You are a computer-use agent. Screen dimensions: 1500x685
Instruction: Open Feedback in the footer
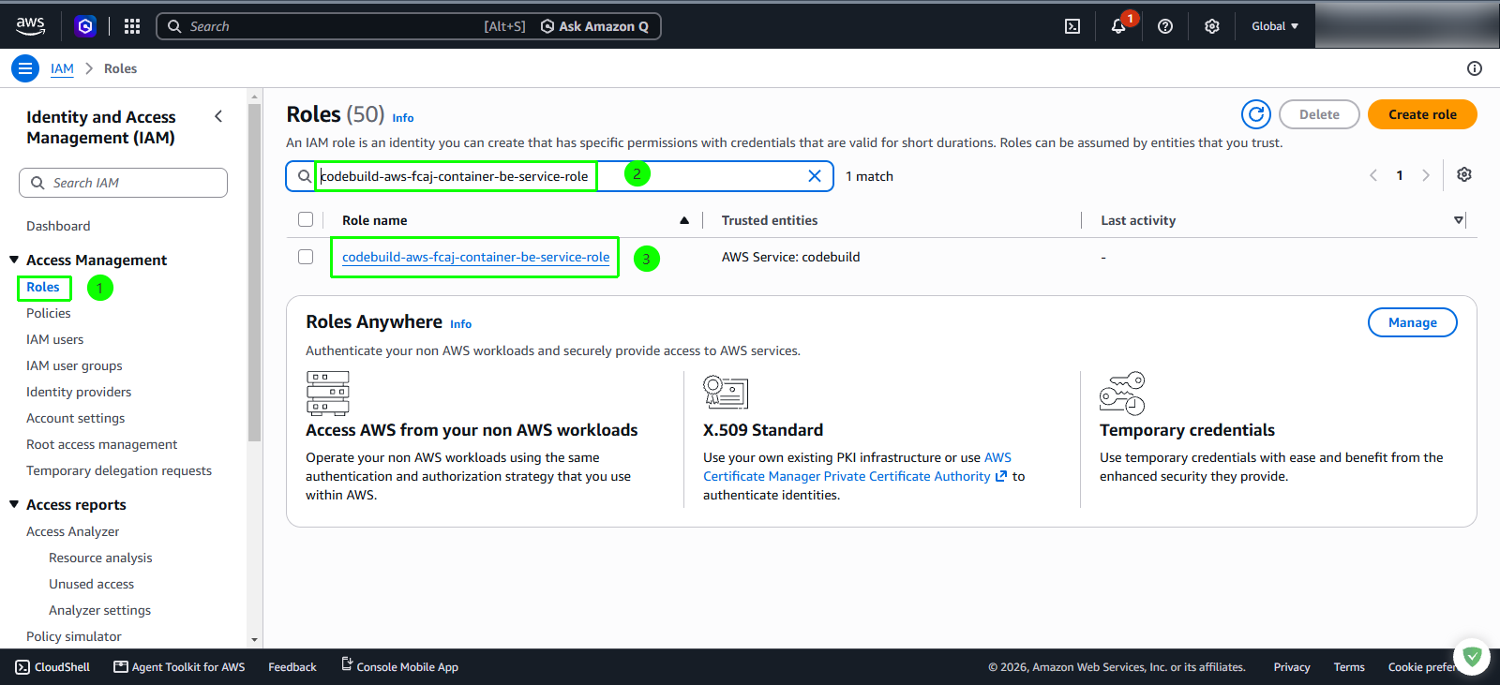(x=292, y=667)
